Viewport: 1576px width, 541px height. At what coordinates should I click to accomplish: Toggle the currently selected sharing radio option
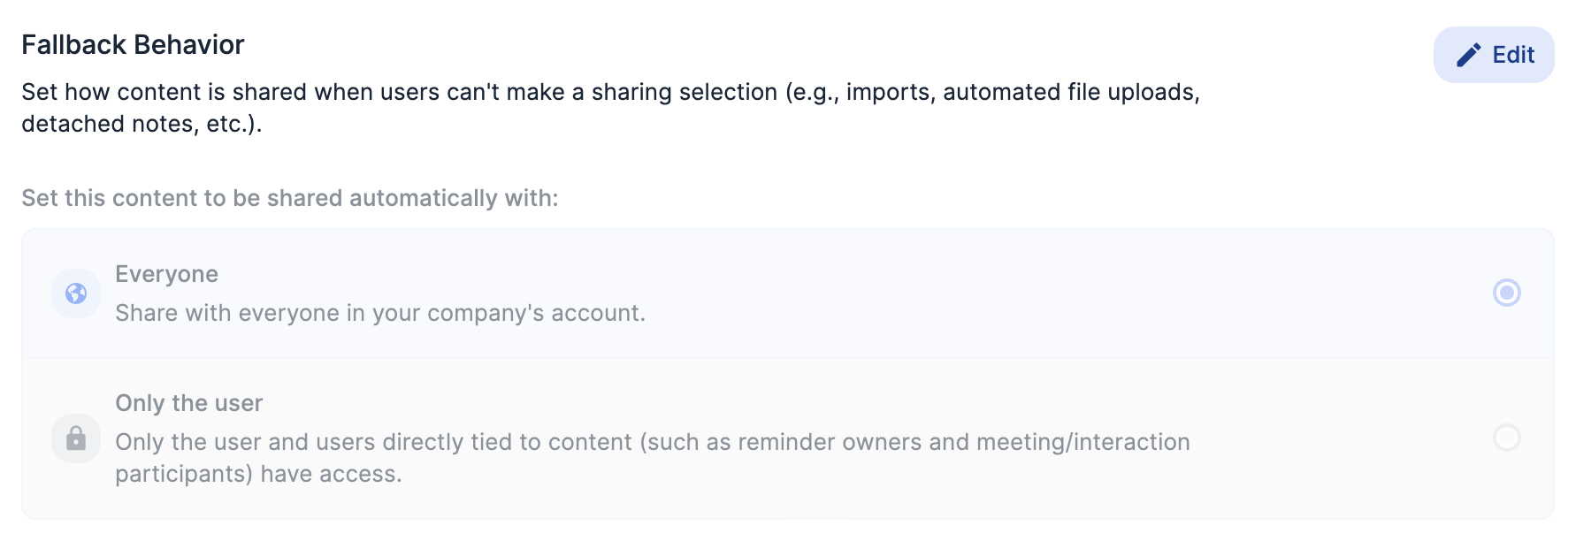(1506, 293)
